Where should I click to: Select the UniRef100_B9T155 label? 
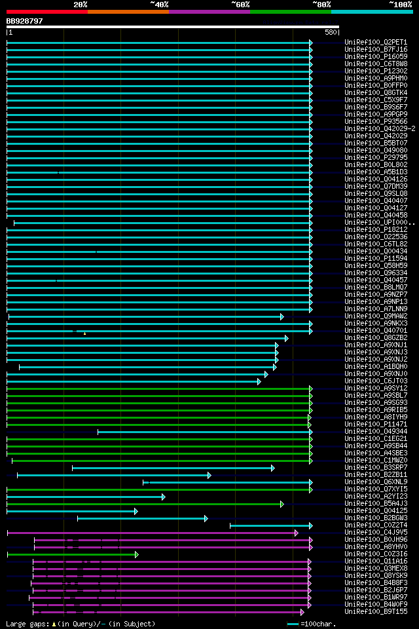(x=376, y=613)
